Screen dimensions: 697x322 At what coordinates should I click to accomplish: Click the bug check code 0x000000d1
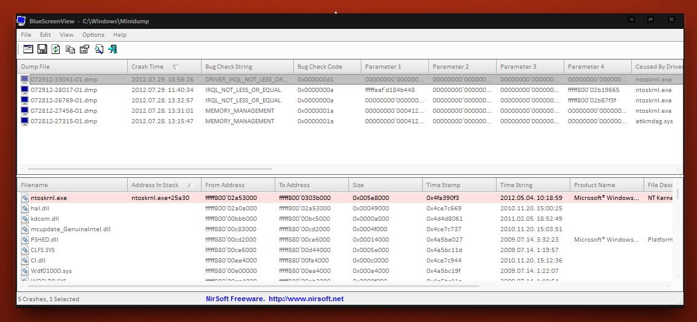tap(315, 79)
